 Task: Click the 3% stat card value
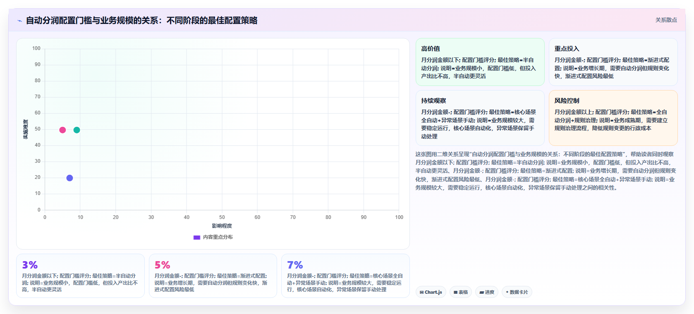tap(30, 265)
